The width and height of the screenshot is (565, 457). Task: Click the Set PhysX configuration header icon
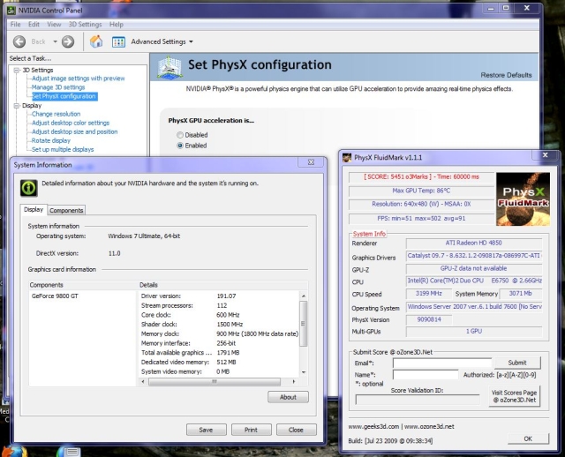coord(169,67)
